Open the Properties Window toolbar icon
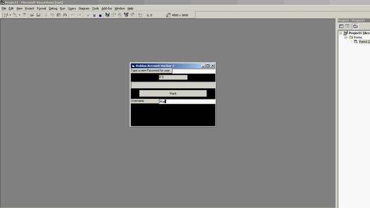This screenshot has width=370, height=208. pyautogui.click(x=113, y=15)
